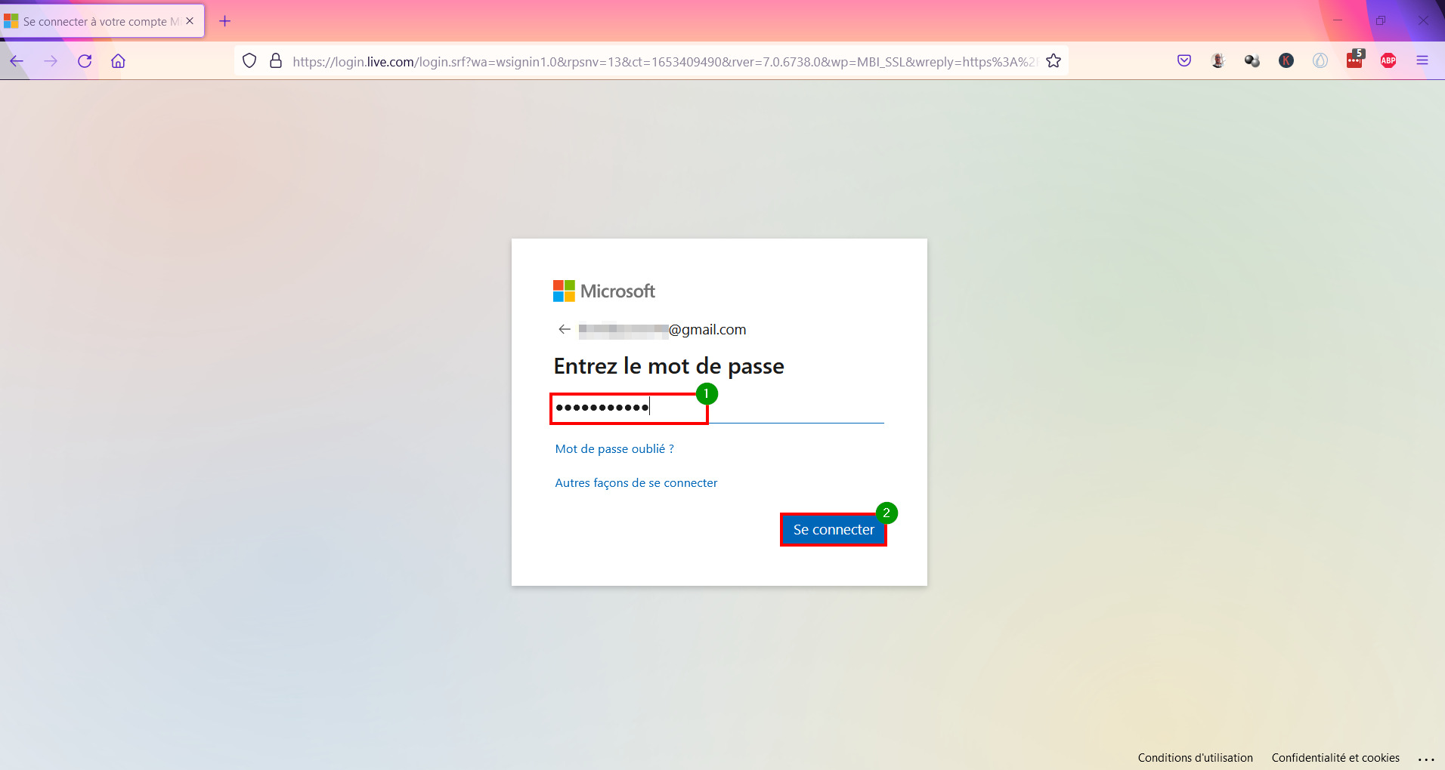Click the 'Entrez le mot de passe' heading
The width and height of the screenshot is (1445, 770).
click(x=669, y=367)
